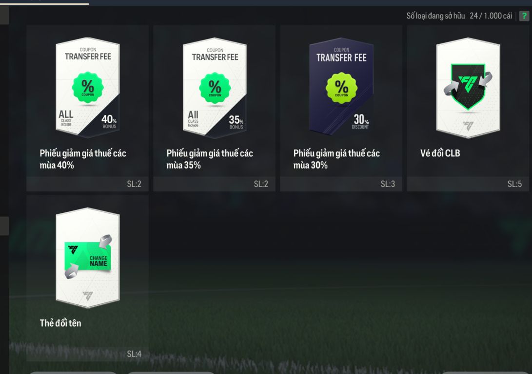Screen dimensions: 532x374
Task: Open item 'Phiếu giảm giá thuế các mùa 30%'
Action: point(336,159)
